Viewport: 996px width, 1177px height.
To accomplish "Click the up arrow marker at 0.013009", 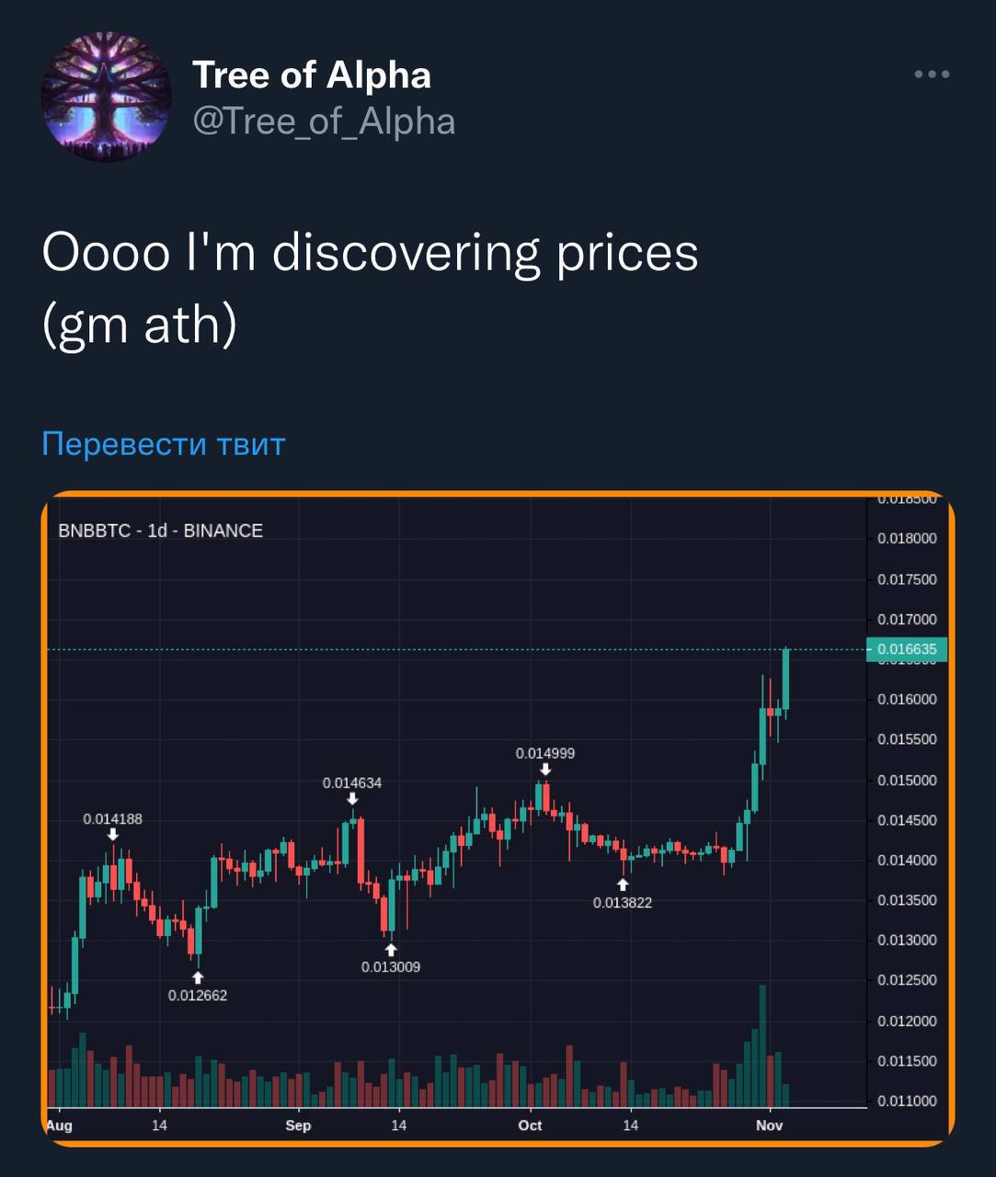I will click(x=391, y=949).
